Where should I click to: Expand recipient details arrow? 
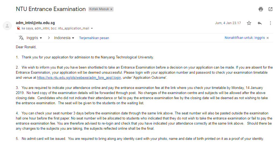pos(92,28)
